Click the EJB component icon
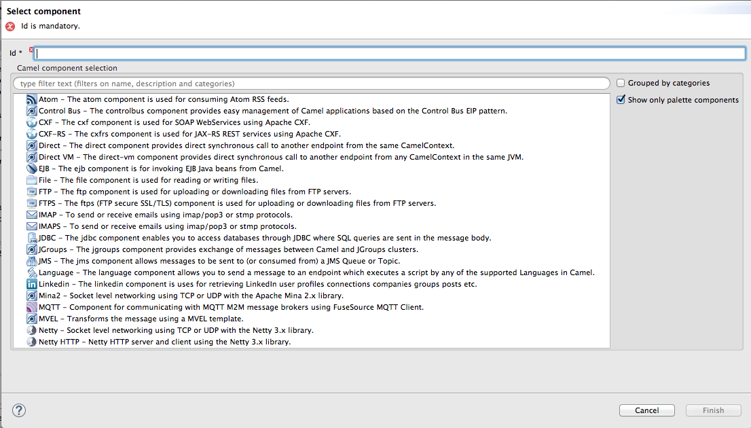This screenshot has height=428, width=751. 32,168
